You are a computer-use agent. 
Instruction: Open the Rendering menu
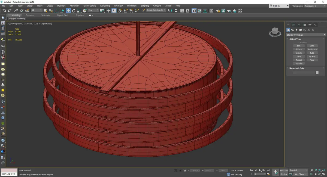[x=105, y=6]
